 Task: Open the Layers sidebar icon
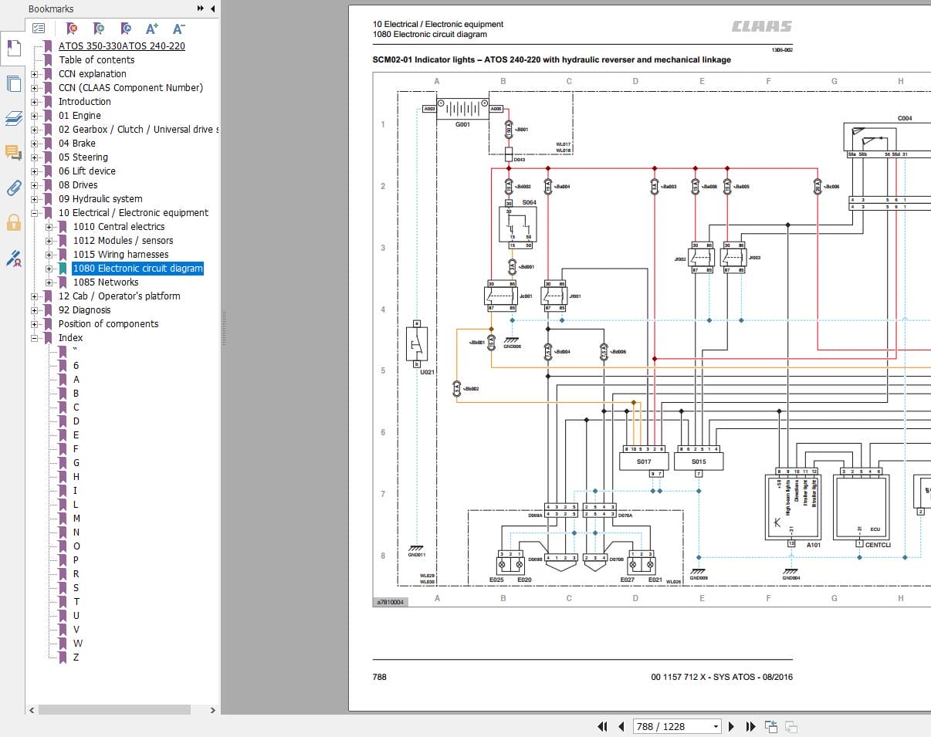[13, 118]
